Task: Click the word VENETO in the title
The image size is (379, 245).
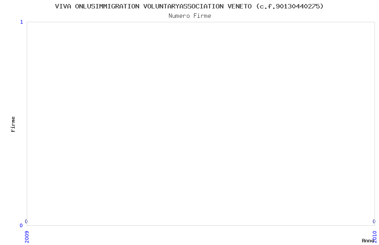Action: click(239, 6)
